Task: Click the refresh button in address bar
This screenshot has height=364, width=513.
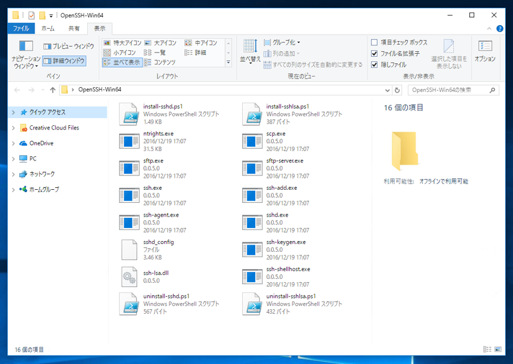Action: [x=397, y=90]
